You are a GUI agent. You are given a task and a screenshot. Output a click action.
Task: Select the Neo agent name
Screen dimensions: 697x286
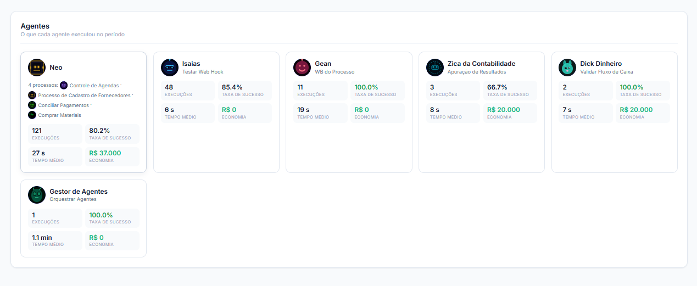tap(56, 68)
